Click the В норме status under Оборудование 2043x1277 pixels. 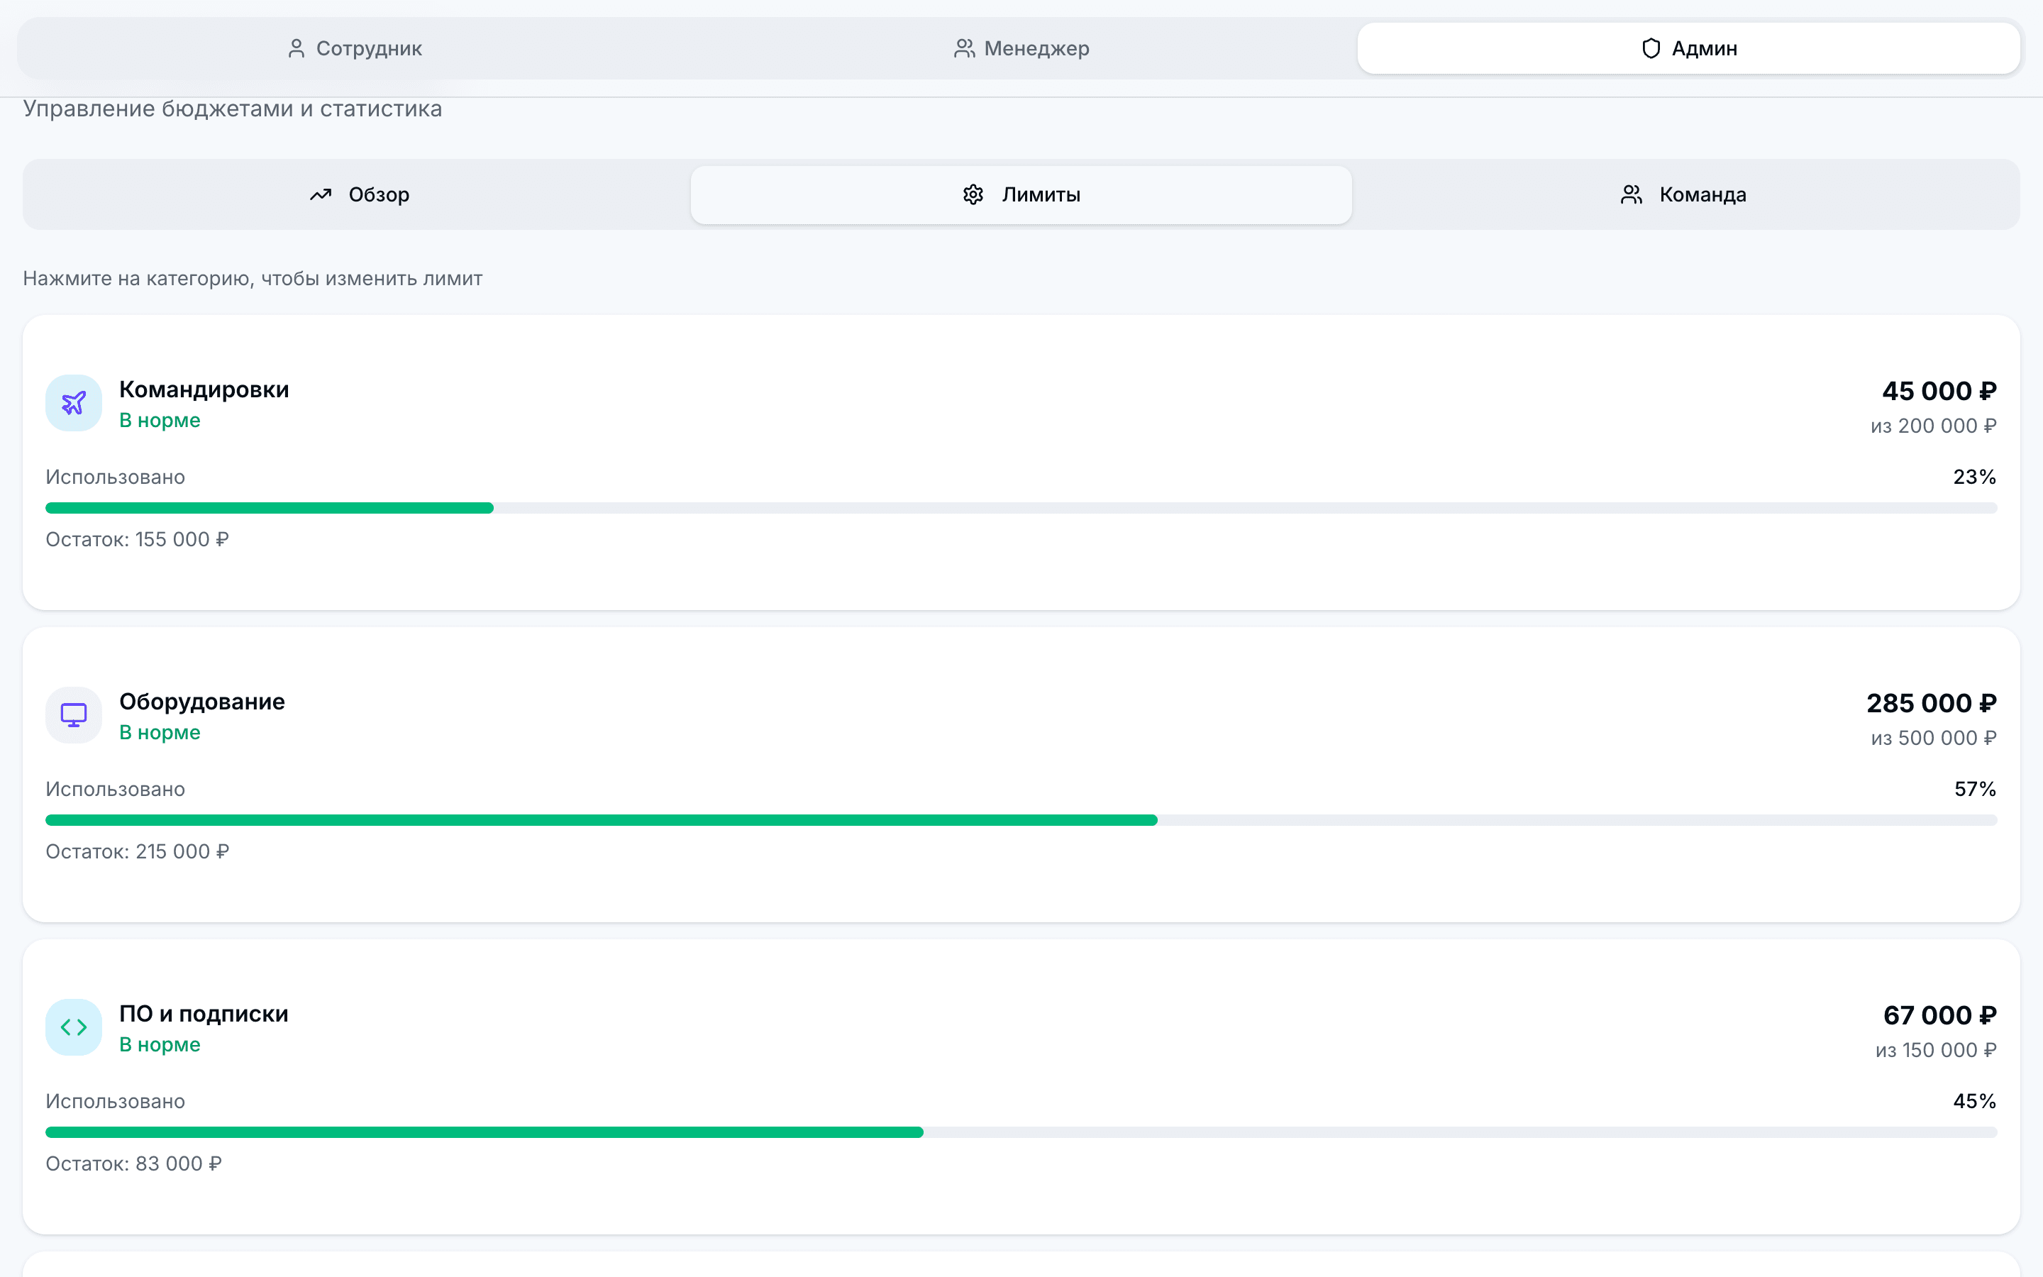tap(160, 732)
